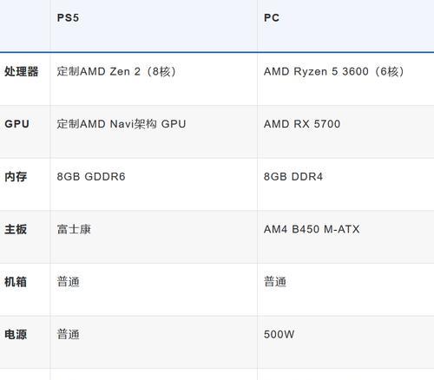Select the 8GB DDR4 cell
The image size is (434, 380).
pos(293,177)
